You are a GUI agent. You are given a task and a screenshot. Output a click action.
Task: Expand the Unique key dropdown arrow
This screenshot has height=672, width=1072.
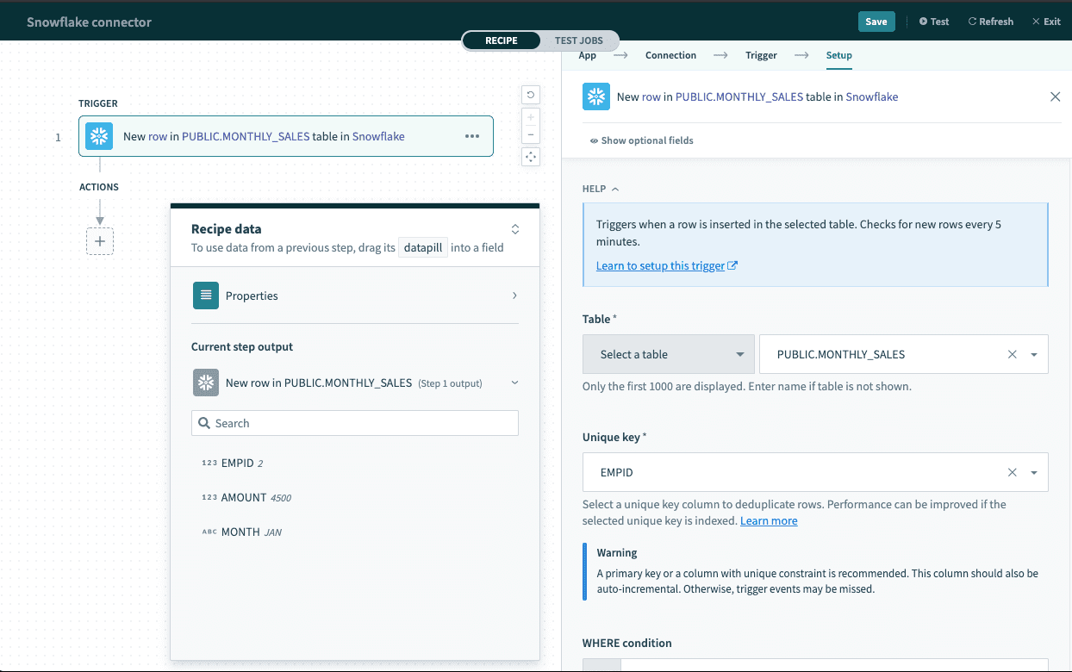click(1034, 472)
